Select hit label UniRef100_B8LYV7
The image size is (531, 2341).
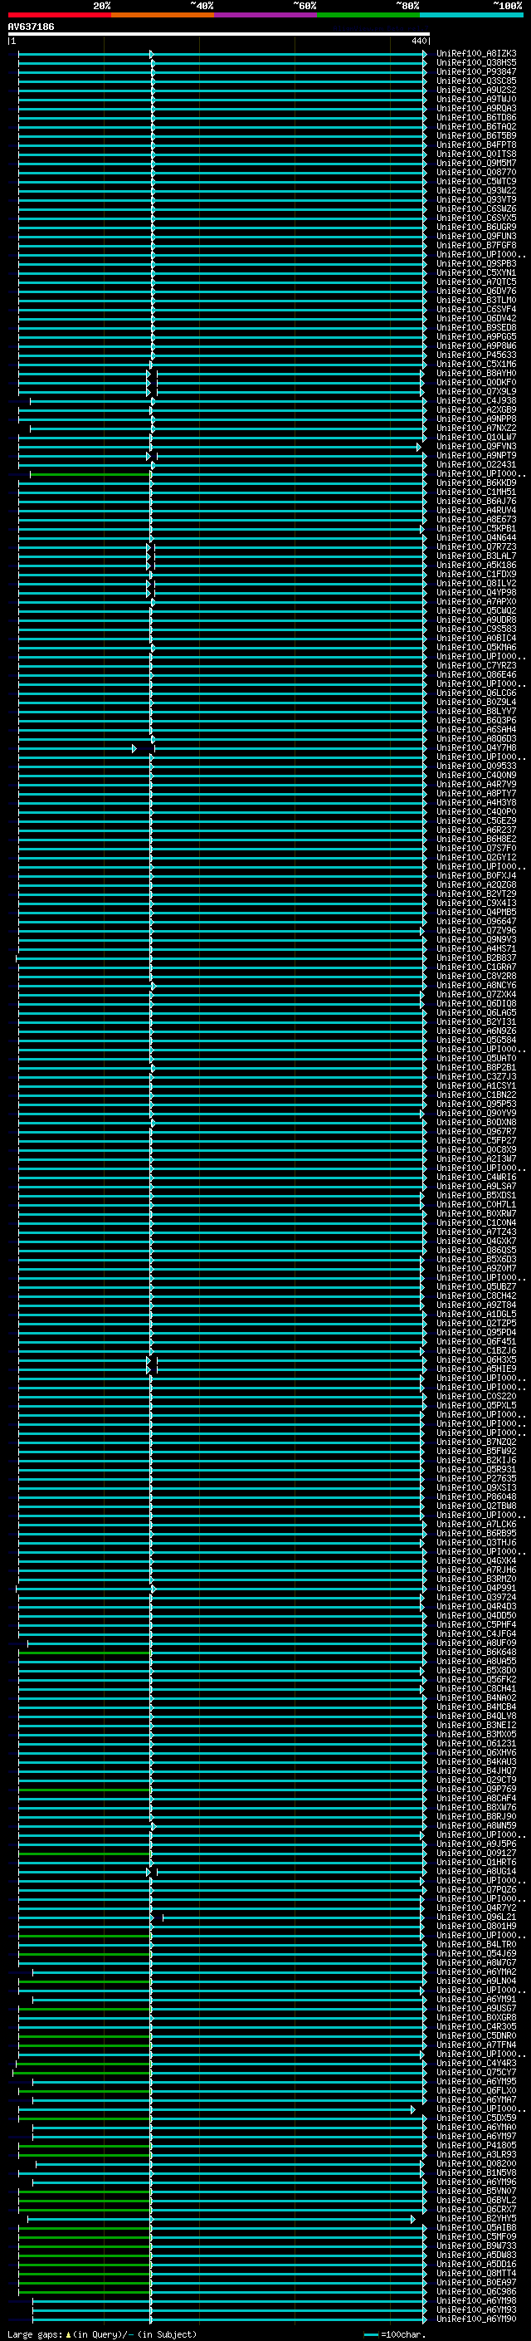[x=476, y=712]
